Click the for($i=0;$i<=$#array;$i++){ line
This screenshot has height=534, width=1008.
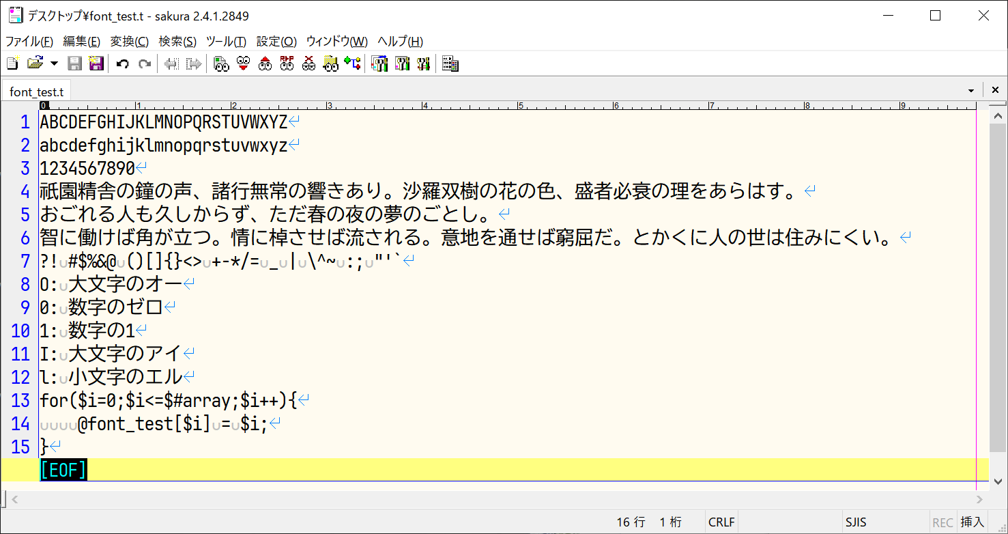(x=169, y=401)
